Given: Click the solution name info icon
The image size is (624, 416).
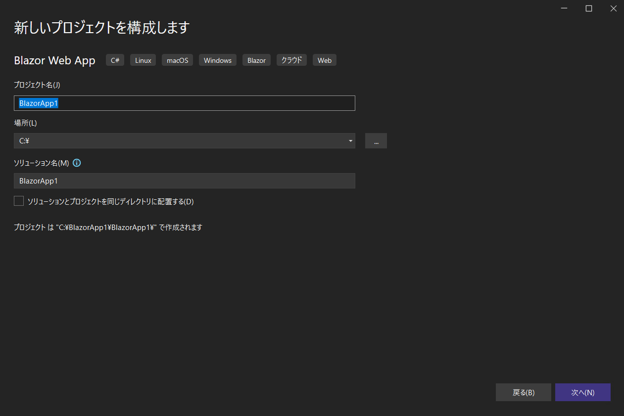Looking at the screenshot, I should (x=77, y=163).
